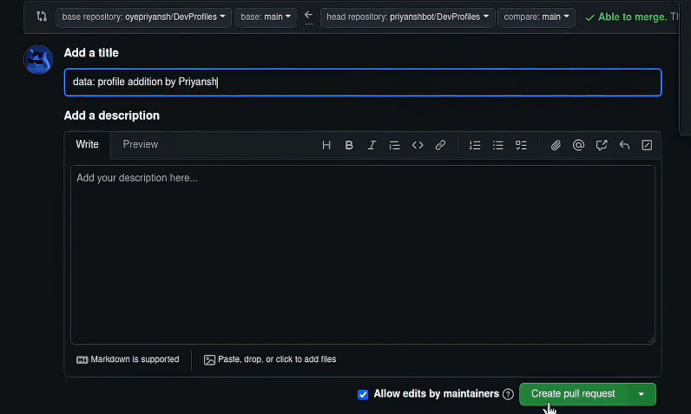Switch to the Preview tab
Screen dimensions: 691x414
[x=140, y=144]
